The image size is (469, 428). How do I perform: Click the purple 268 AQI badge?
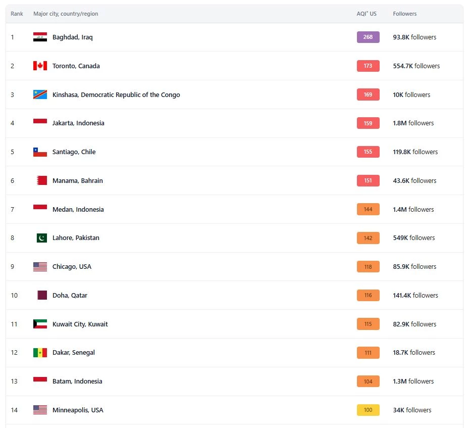368,37
